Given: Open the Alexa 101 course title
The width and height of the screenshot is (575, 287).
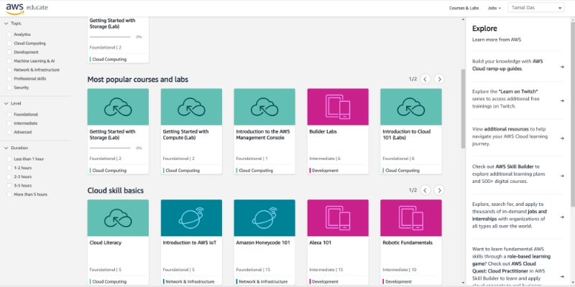Looking at the screenshot, I should pyautogui.click(x=321, y=243).
